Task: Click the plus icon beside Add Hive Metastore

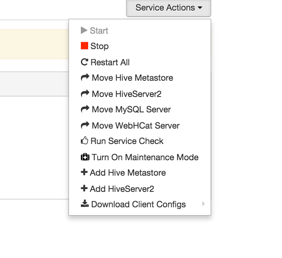Action: click(84, 172)
